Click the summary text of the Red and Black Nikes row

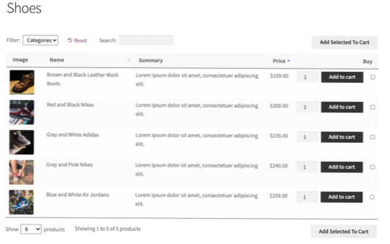coord(197,110)
